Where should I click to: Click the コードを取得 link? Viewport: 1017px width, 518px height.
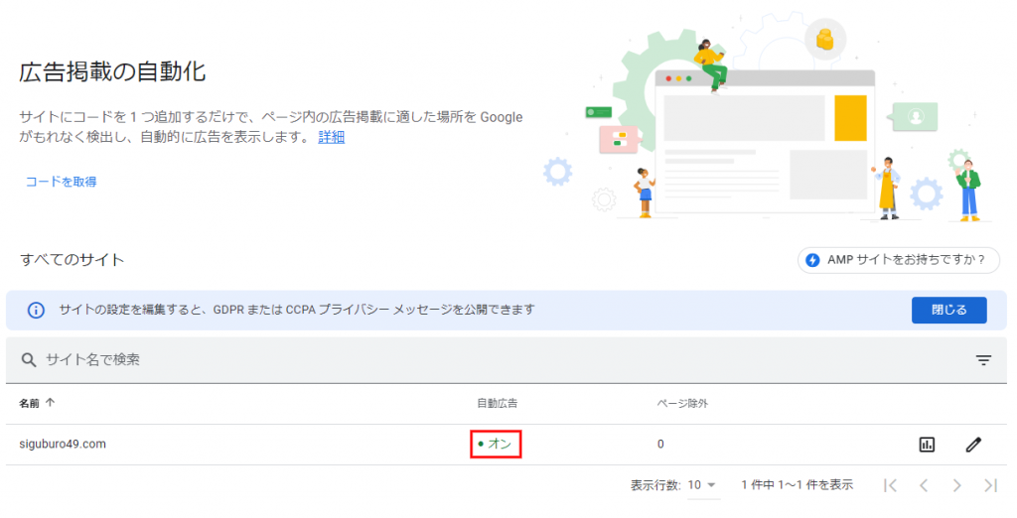coord(61,182)
